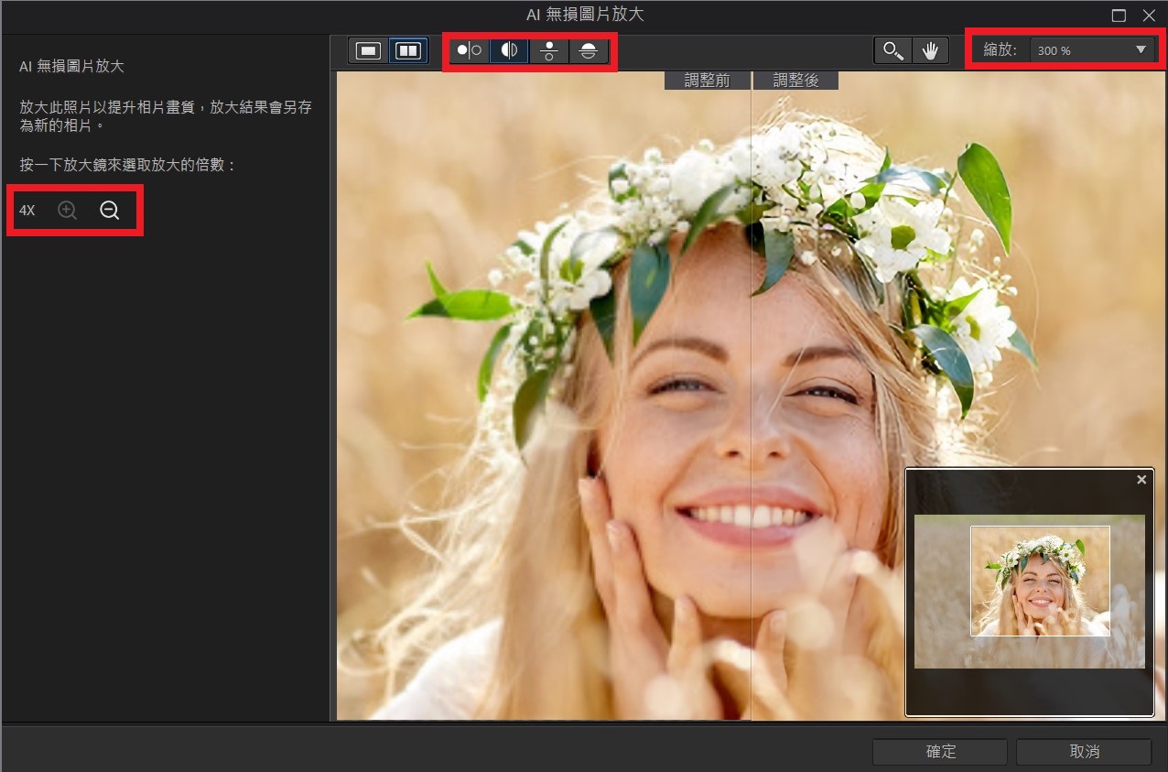Activate the hand pan tool
The height and width of the screenshot is (772, 1168).
click(930, 51)
